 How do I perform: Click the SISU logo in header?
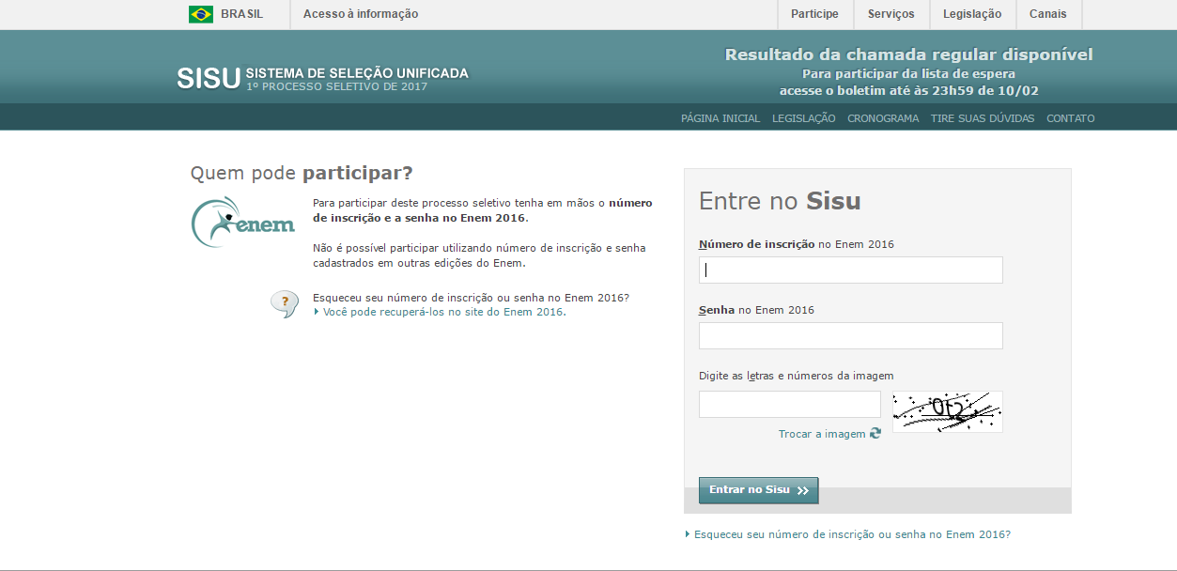coord(209,78)
